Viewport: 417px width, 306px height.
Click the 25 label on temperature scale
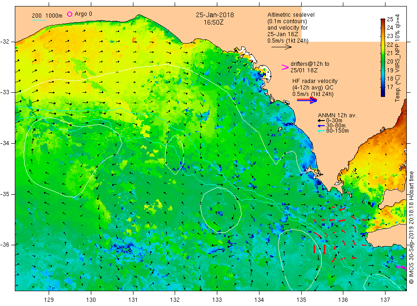[x=390, y=19]
